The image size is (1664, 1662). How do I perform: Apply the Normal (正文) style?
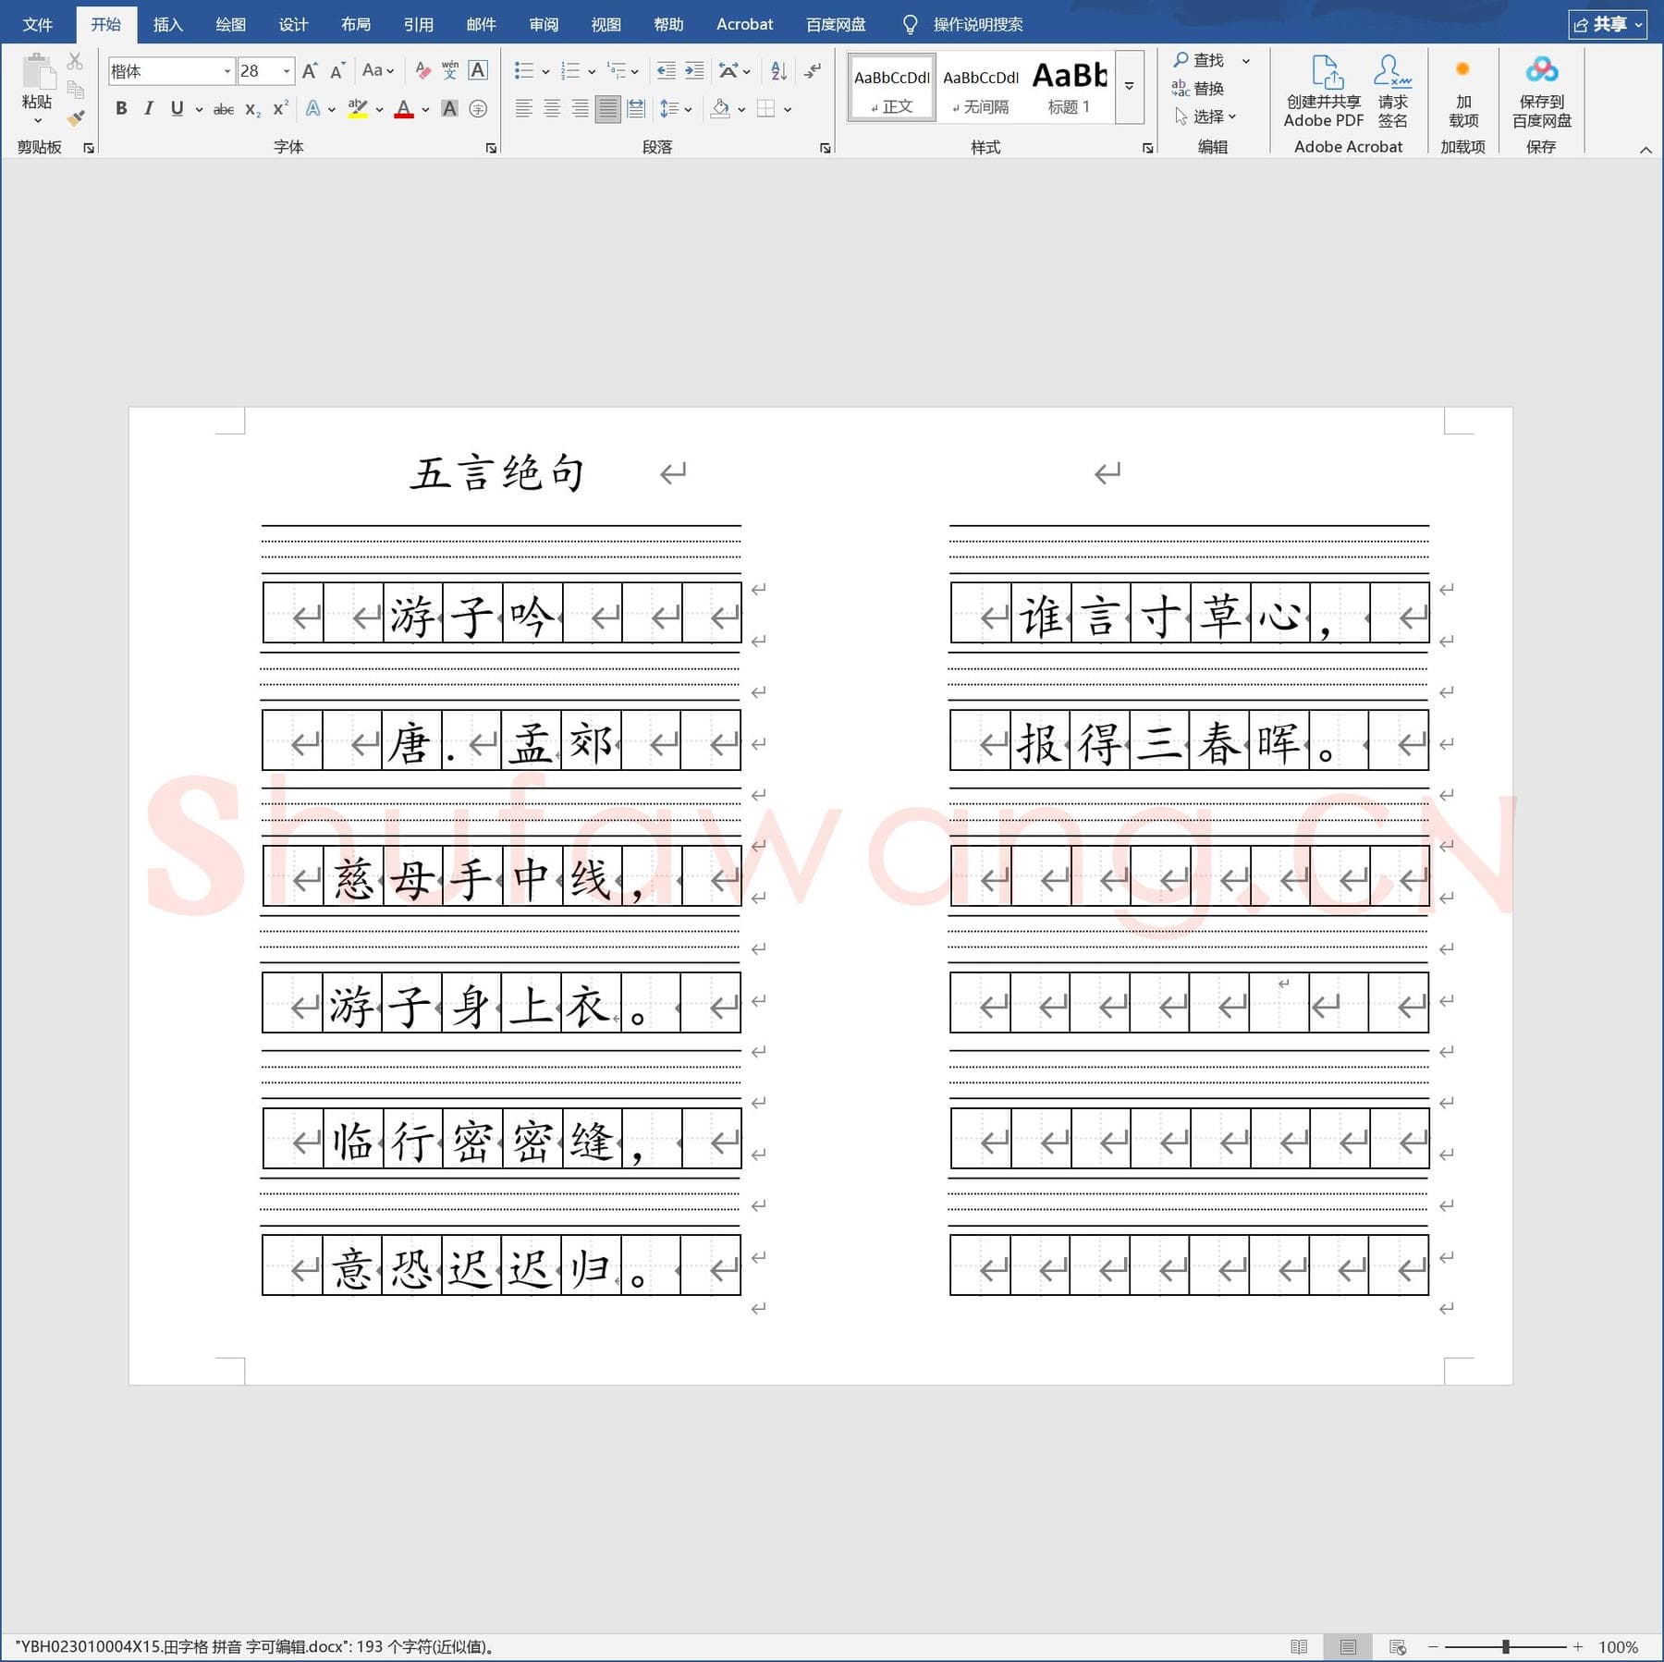pyautogui.click(x=891, y=87)
